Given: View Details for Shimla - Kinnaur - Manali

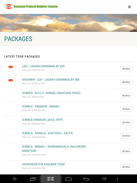Looking at the screenshot, I should (126, 109).
